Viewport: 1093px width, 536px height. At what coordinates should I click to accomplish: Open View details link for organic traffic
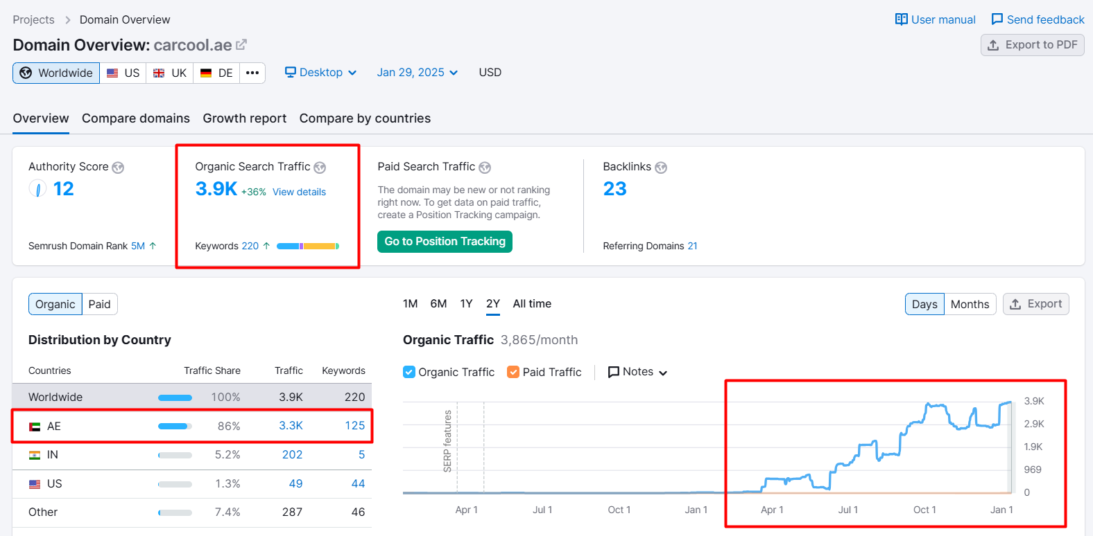299,192
